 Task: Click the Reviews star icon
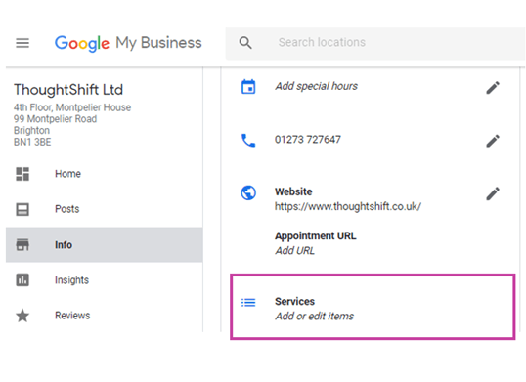click(22, 316)
